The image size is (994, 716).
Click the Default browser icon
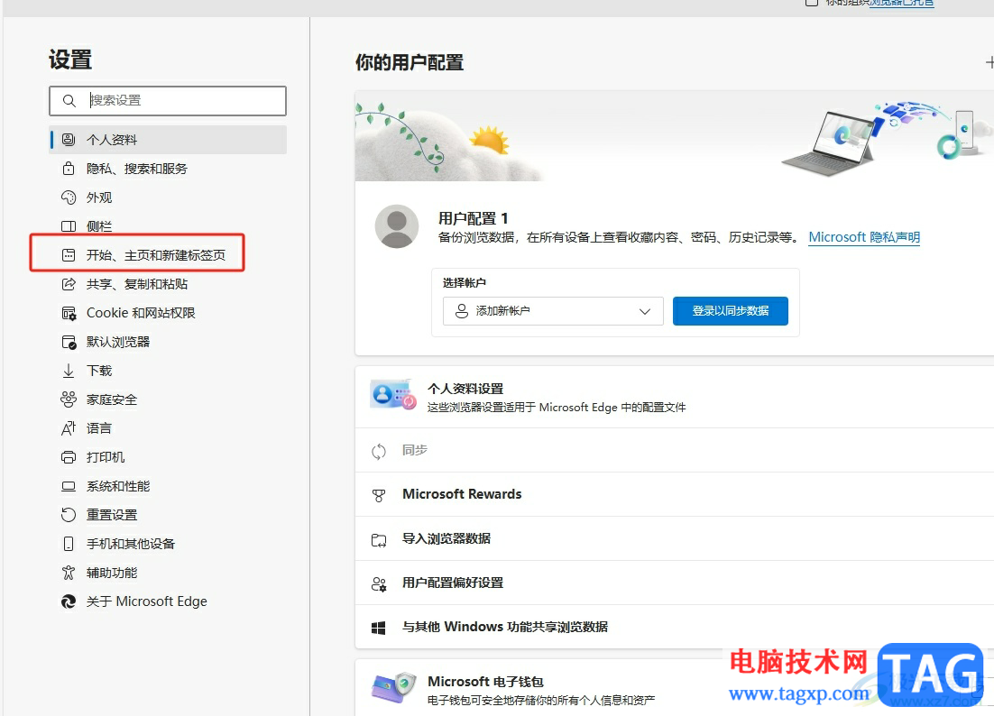[x=69, y=342]
